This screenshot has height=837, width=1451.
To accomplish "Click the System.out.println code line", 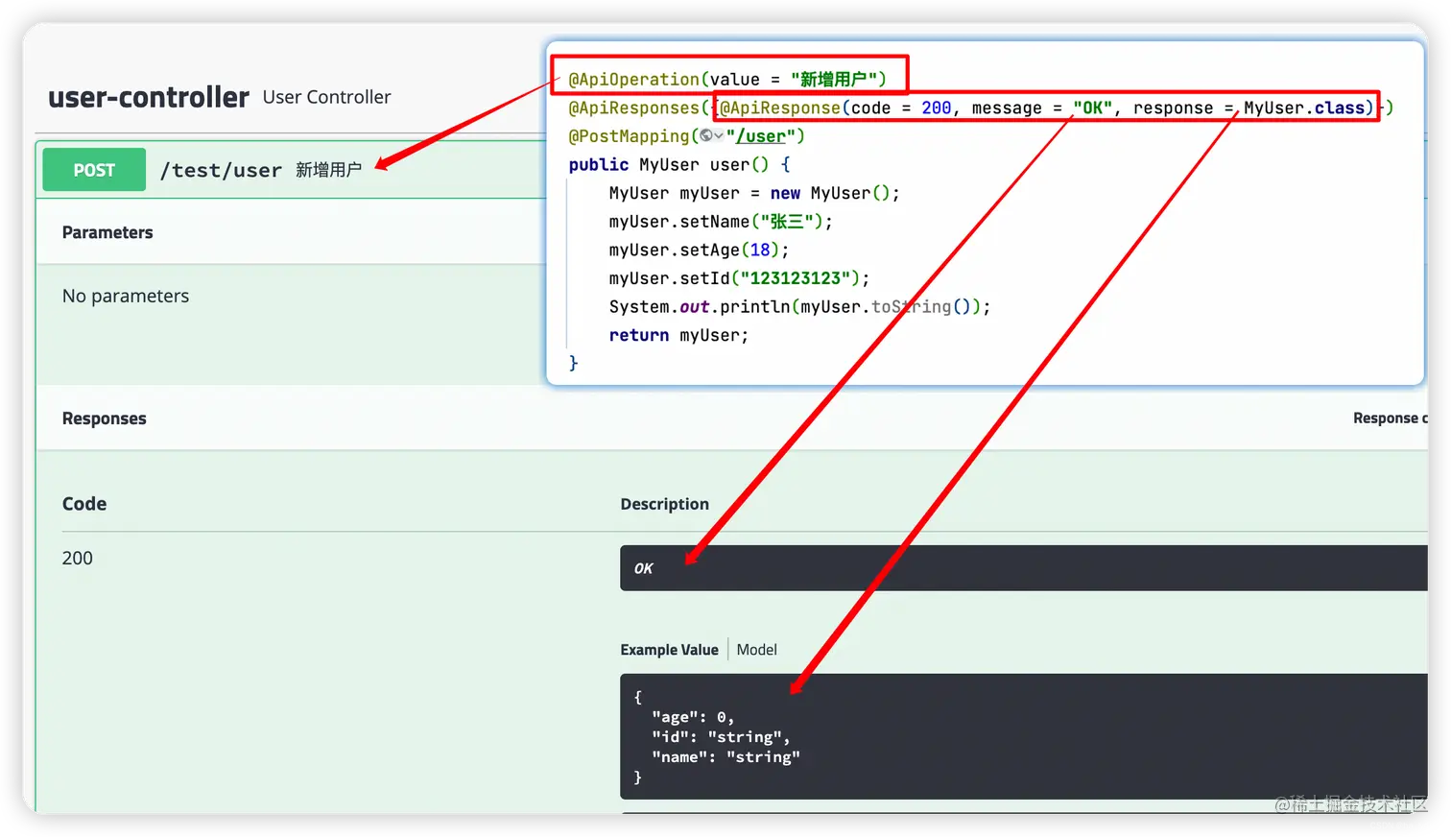I will click(799, 306).
